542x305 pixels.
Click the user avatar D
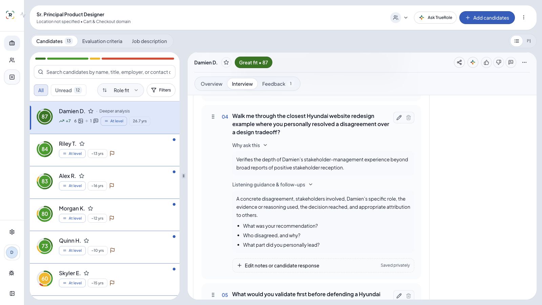click(x=12, y=252)
